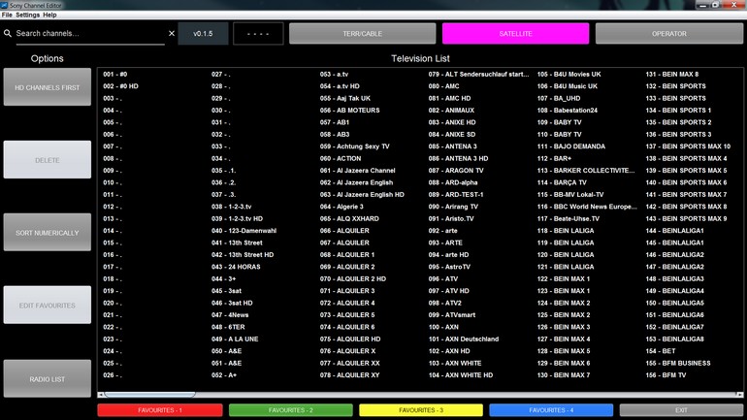Click the v0.1.5 version button
This screenshot has height=420, width=747.
(x=203, y=33)
